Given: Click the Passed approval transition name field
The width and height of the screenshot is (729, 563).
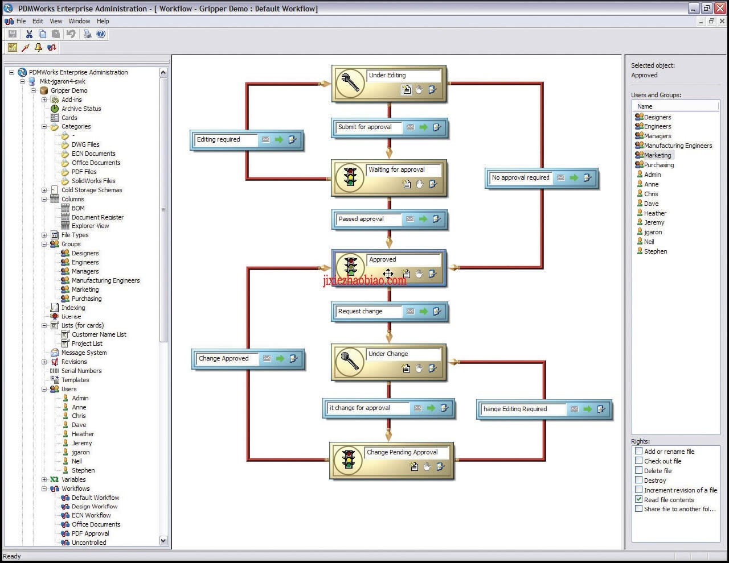Looking at the screenshot, I should coord(368,219).
